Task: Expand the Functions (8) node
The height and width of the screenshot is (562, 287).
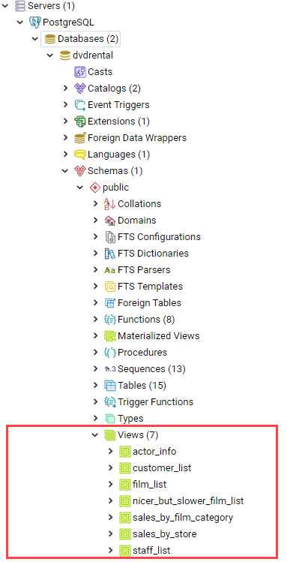Action: [x=96, y=320]
